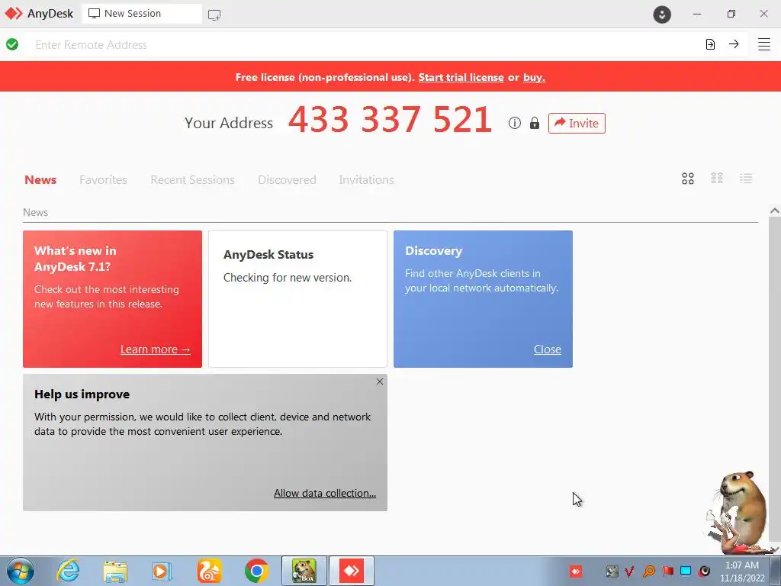Click the taskbar clock showing 1:07 AM
Image resolution: width=781 pixels, height=586 pixels.
742,571
